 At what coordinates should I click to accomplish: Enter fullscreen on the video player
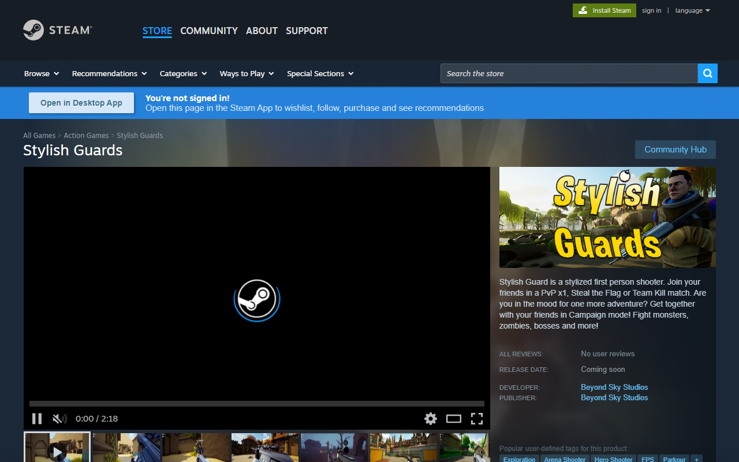click(x=477, y=419)
